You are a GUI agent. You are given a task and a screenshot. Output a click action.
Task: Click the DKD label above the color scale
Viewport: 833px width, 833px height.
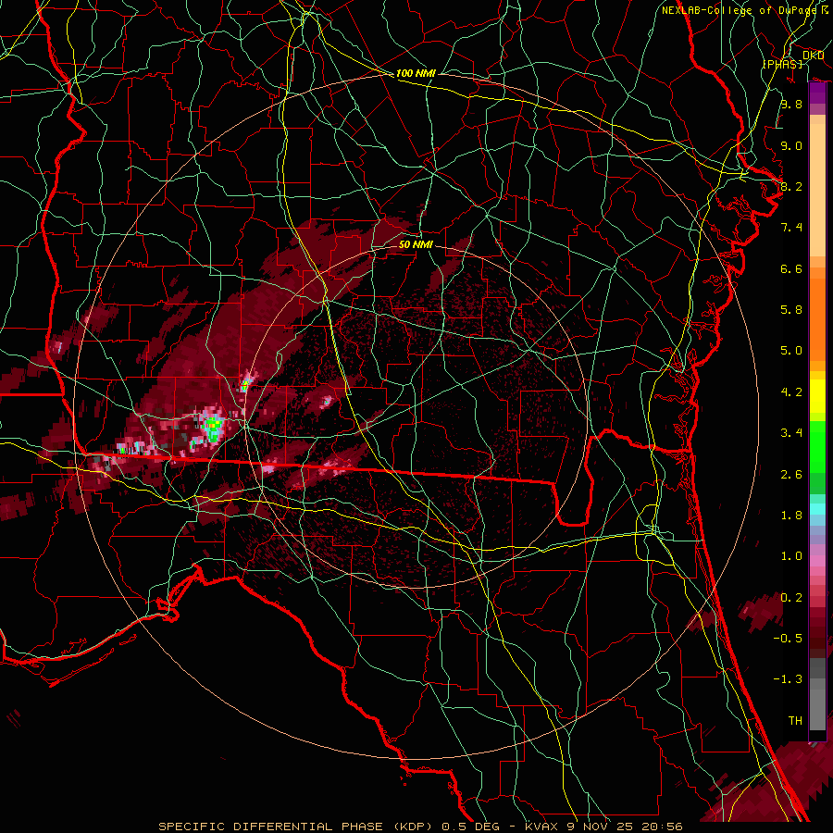813,56
